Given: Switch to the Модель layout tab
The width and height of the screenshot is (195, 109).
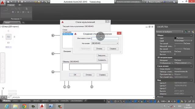Looking at the screenshot, I should 6,101.
